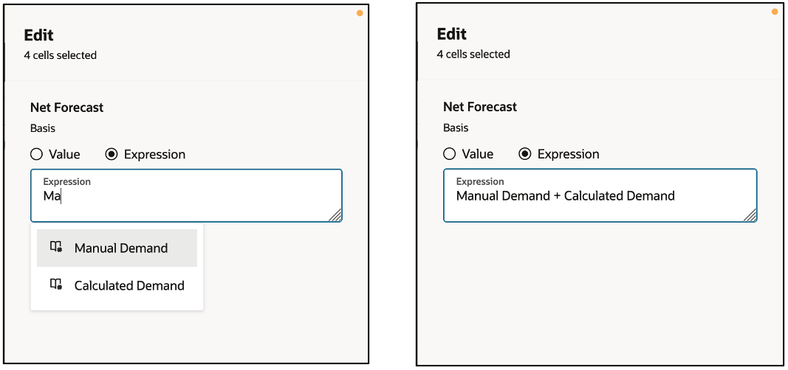The image size is (788, 370).
Task: Choose Calculated Demand from suggestion list
Action: tap(117, 285)
